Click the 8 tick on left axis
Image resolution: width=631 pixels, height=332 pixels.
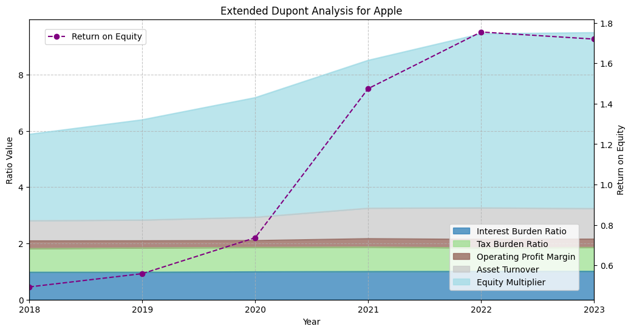[x=21, y=75]
